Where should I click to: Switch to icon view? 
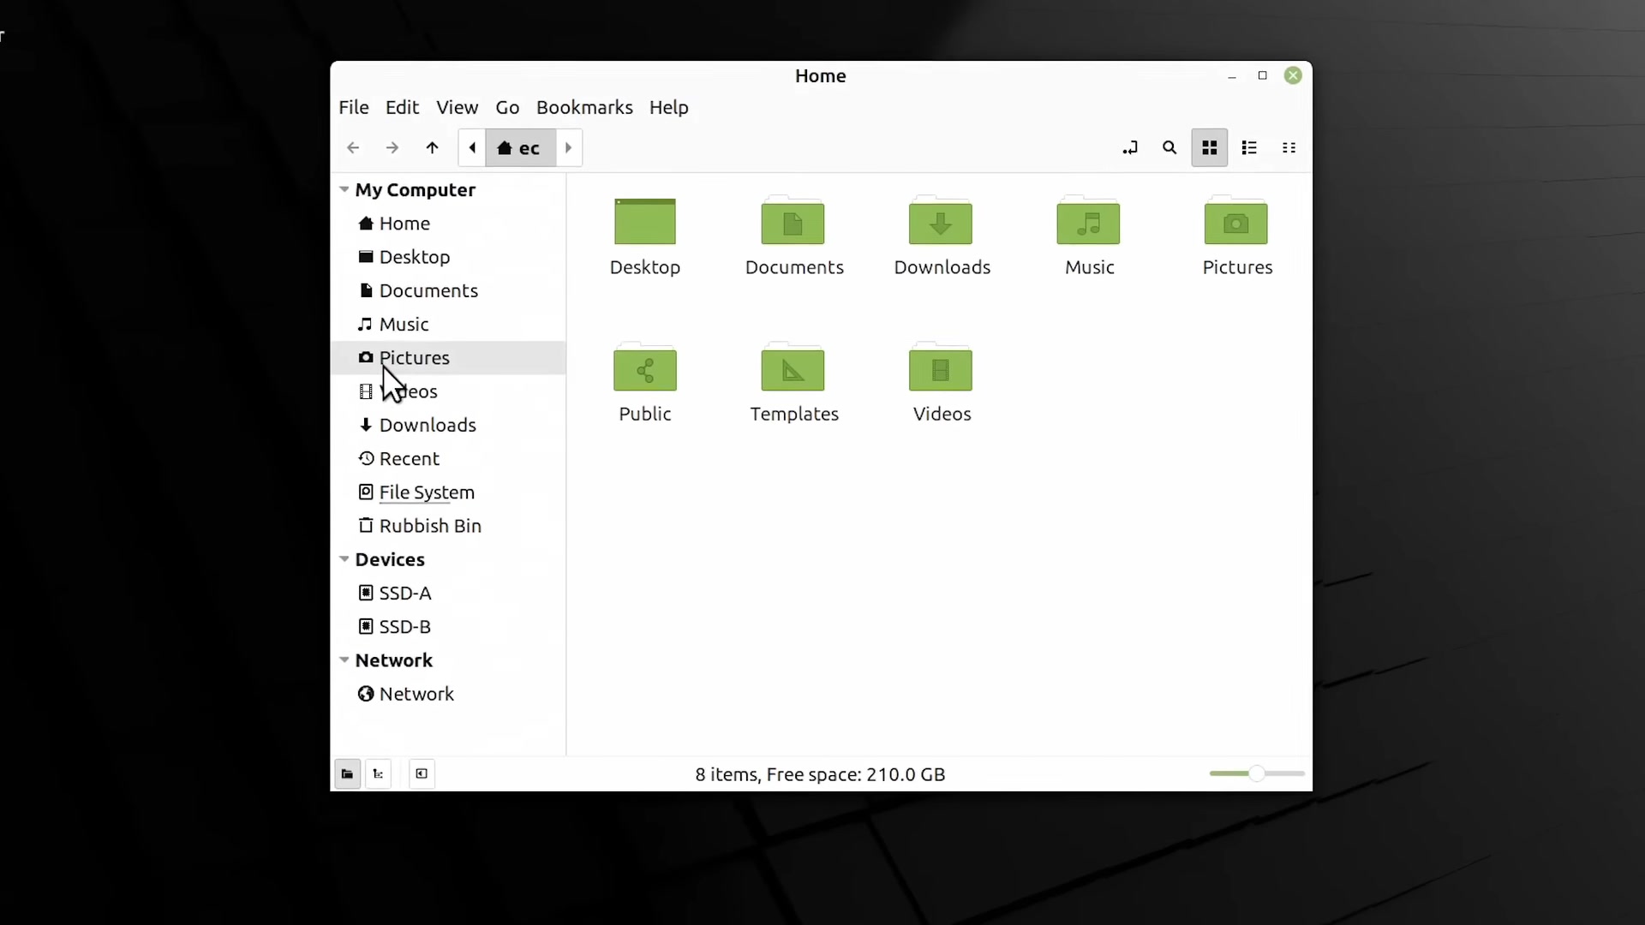pos(1210,148)
